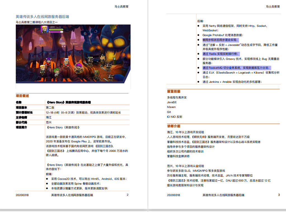Click the 《钢铁元帅》服务端开发者 line

pos(208,137)
